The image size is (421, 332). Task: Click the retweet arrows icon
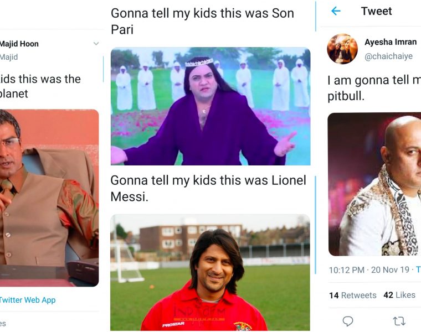click(x=399, y=321)
